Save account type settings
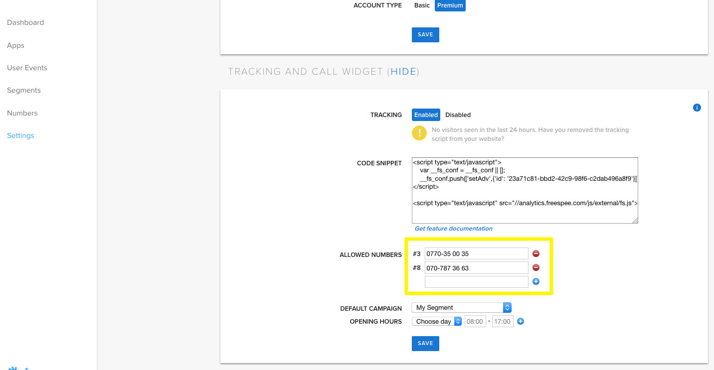The image size is (714, 370). pos(425,35)
